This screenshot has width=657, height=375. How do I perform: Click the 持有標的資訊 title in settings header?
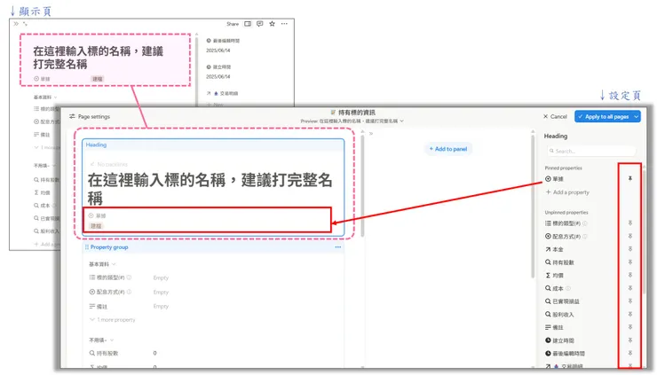(x=352, y=113)
